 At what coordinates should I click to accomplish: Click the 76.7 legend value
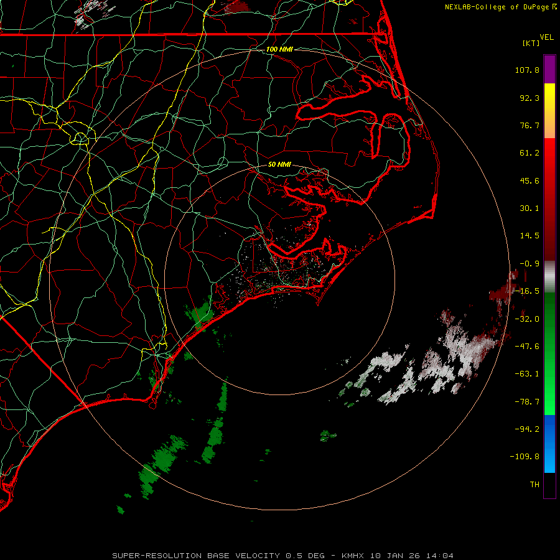coord(530,125)
